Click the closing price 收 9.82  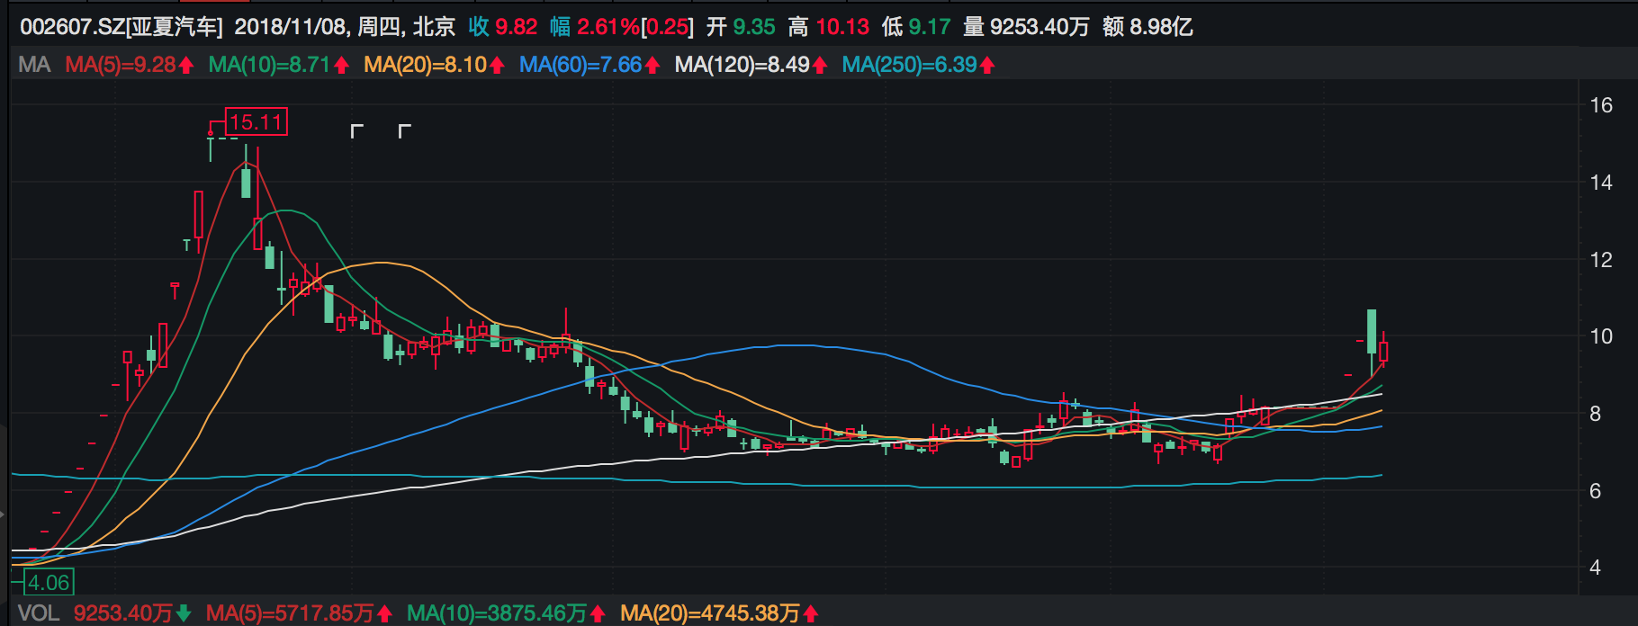pos(502,26)
